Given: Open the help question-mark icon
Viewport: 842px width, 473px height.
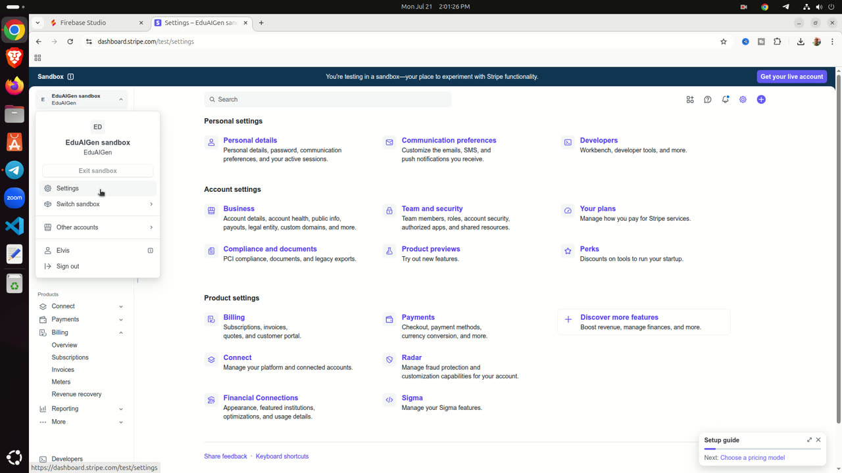Looking at the screenshot, I should click(708, 100).
